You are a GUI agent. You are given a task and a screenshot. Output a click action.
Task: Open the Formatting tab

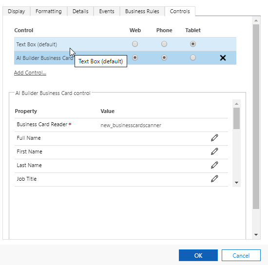(x=49, y=11)
